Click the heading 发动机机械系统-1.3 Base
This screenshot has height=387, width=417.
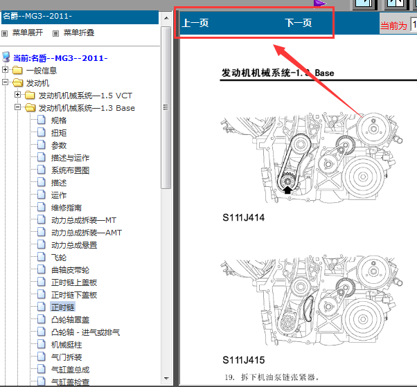pyautogui.click(x=278, y=73)
